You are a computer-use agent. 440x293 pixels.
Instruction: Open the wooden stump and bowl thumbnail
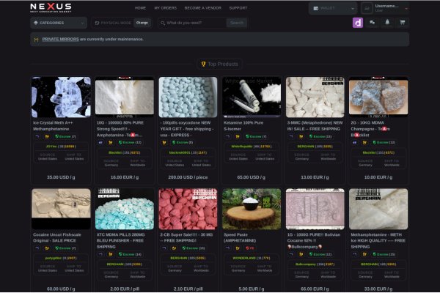[252, 209]
